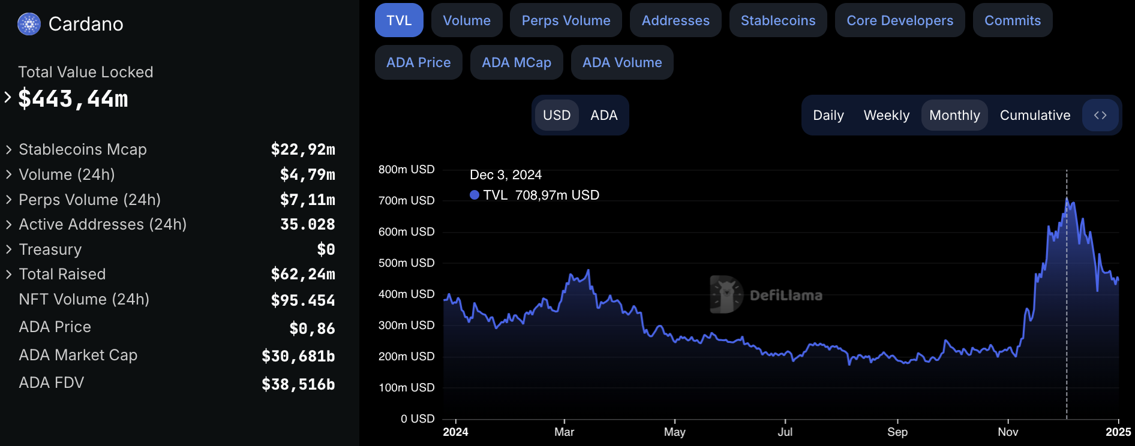
Task: Click the Cardano chain name heading
Action: tap(86, 24)
